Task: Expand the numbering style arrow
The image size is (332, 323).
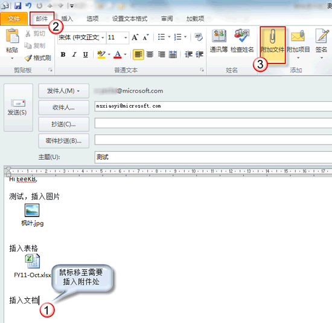Action: tap(185, 37)
